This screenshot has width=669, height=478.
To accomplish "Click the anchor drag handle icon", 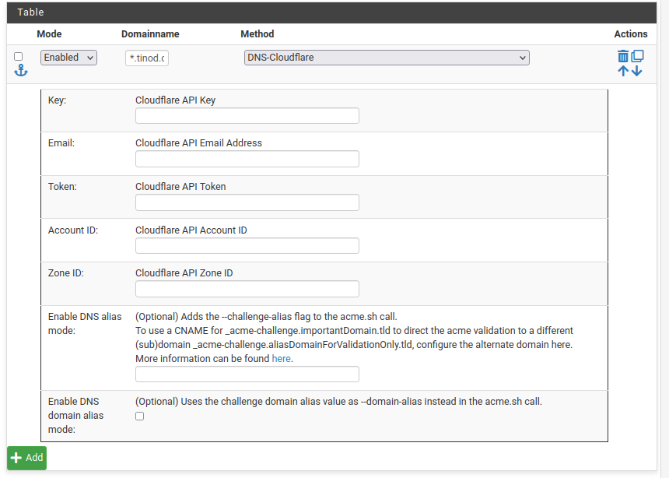I will (x=21, y=71).
